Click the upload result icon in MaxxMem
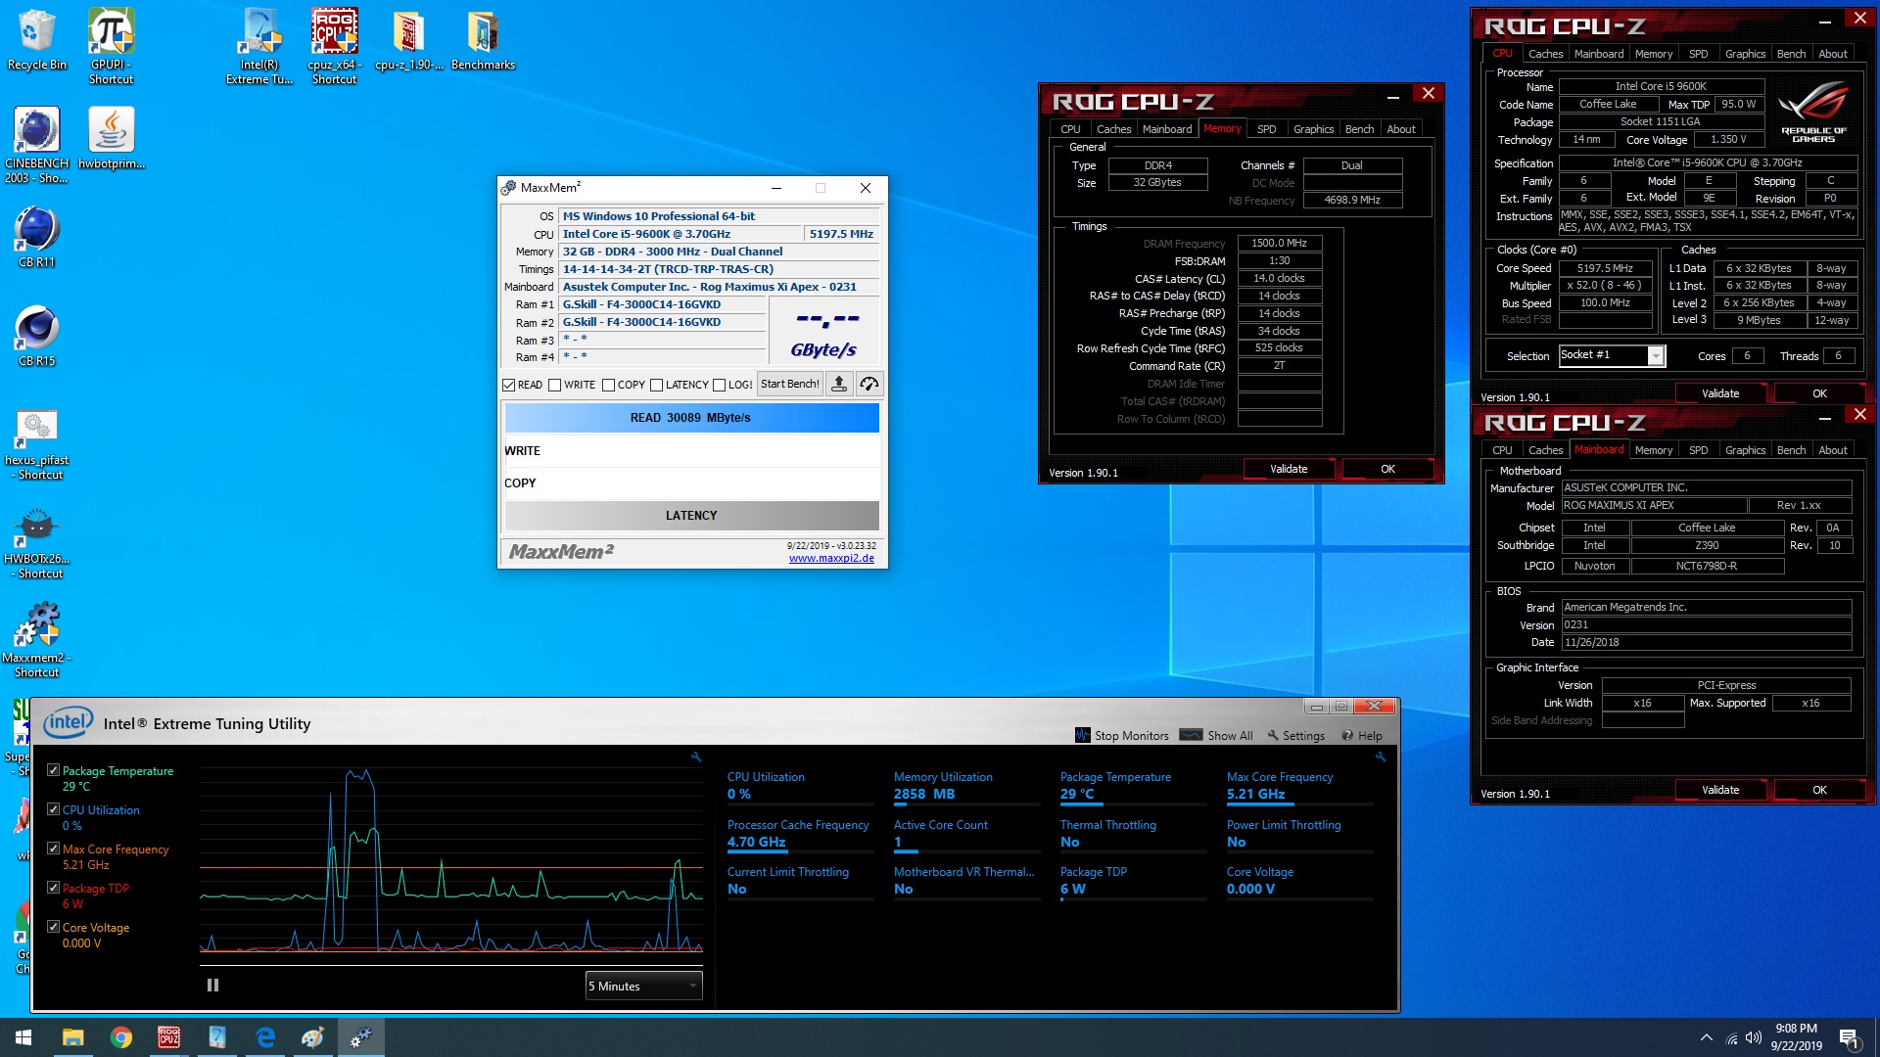Screen dimensions: 1880x1057 point(839,385)
